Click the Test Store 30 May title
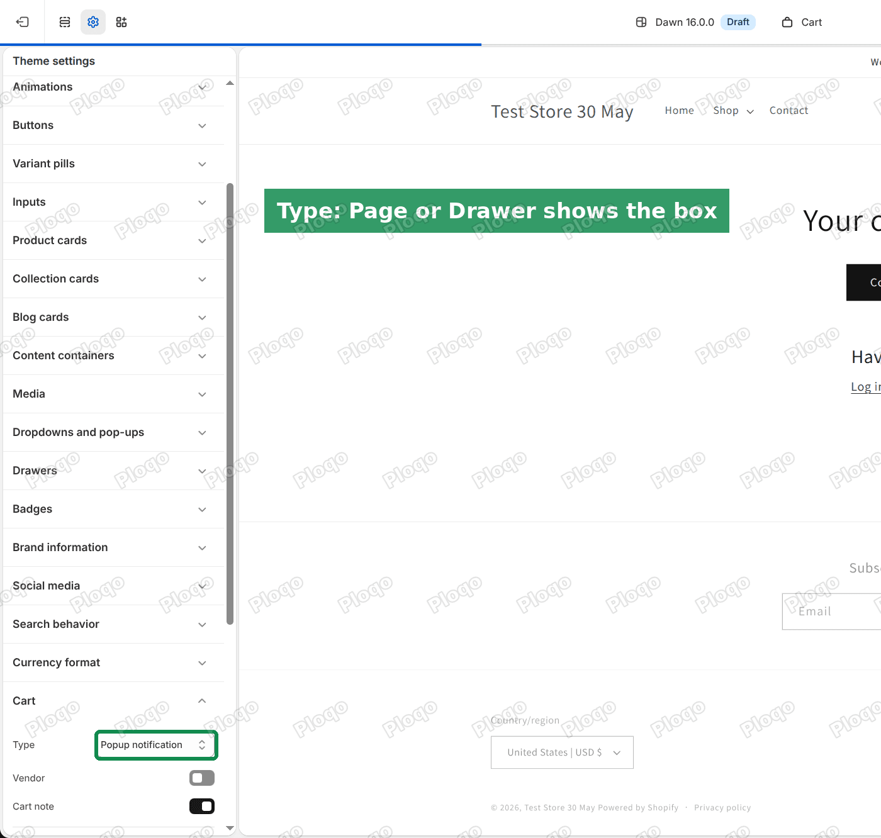881x838 pixels. pyautogui.click(x=562, y=111)
